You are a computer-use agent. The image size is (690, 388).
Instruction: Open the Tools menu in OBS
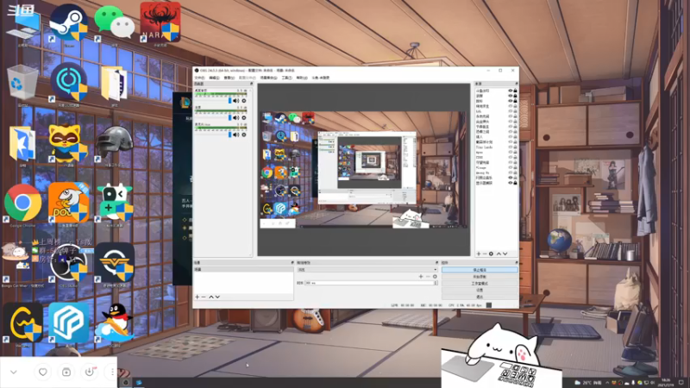point(286,78)
